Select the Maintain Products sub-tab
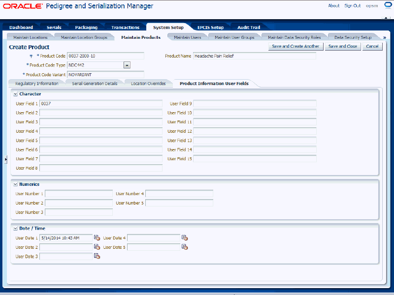394x295 pixels. [141, 37]
